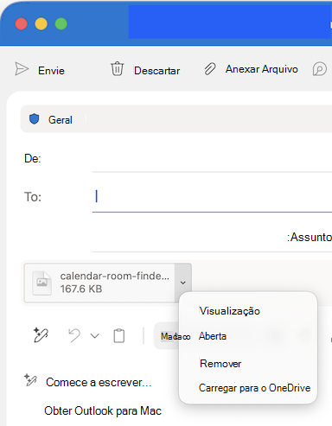Choose Aberta in the attachment menu

pyautogui.click(x=213, y=336)
